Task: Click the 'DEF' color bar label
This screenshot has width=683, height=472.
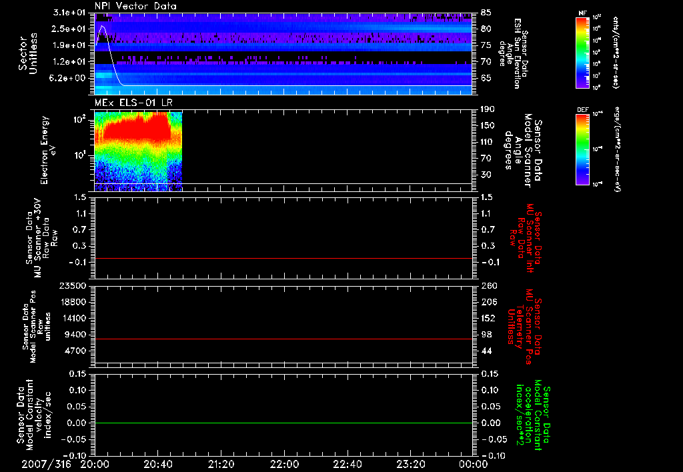Action: [x=582, y=110]
